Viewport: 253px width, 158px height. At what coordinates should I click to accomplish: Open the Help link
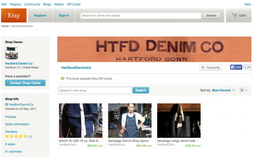pyautogui.click(x=247, y=4)
